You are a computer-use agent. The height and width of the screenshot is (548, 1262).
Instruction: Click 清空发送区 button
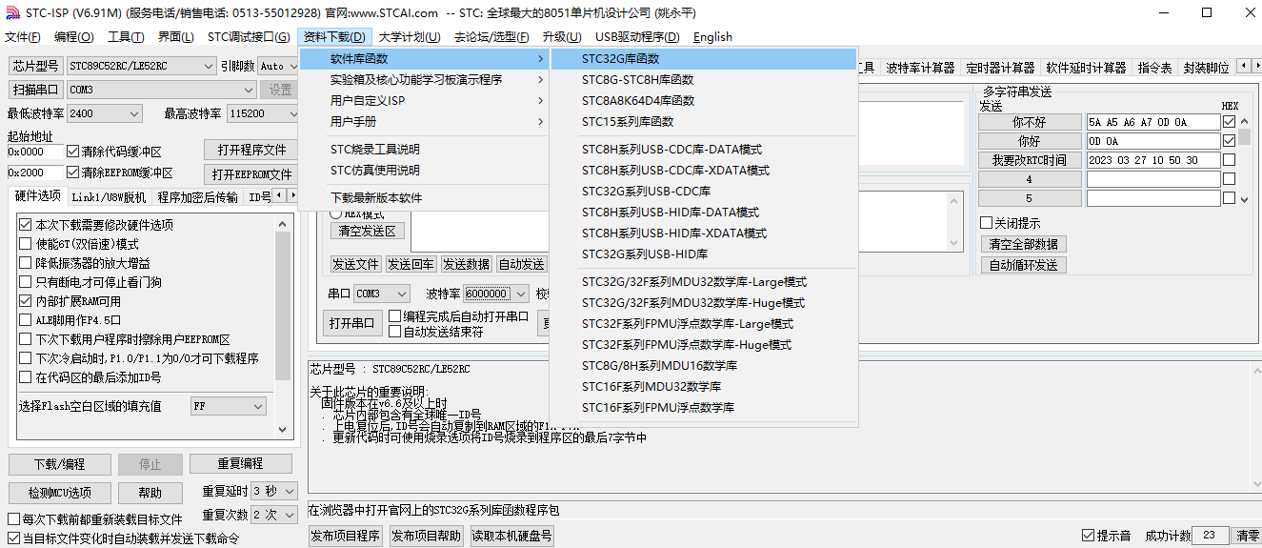367,231
